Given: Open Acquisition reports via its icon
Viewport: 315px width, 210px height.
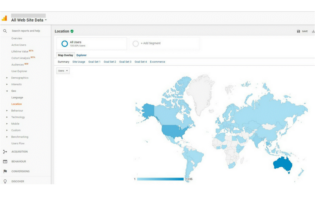Looking at the screenshot, I should tap(5, 152).
